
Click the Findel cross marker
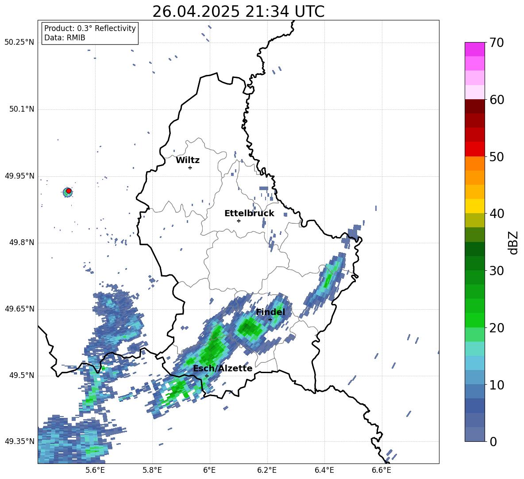[x=270, y=319]
